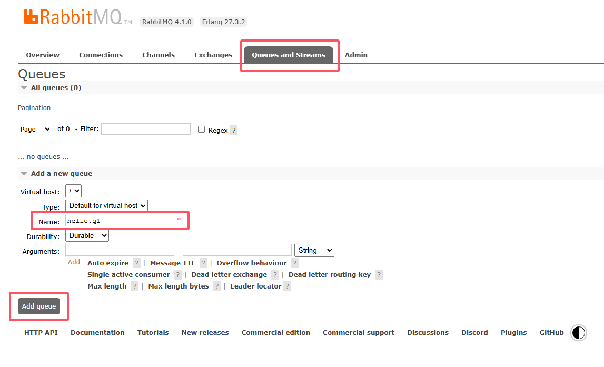
Task: Enable the Regex checkbox
Action: coord(202,130)
